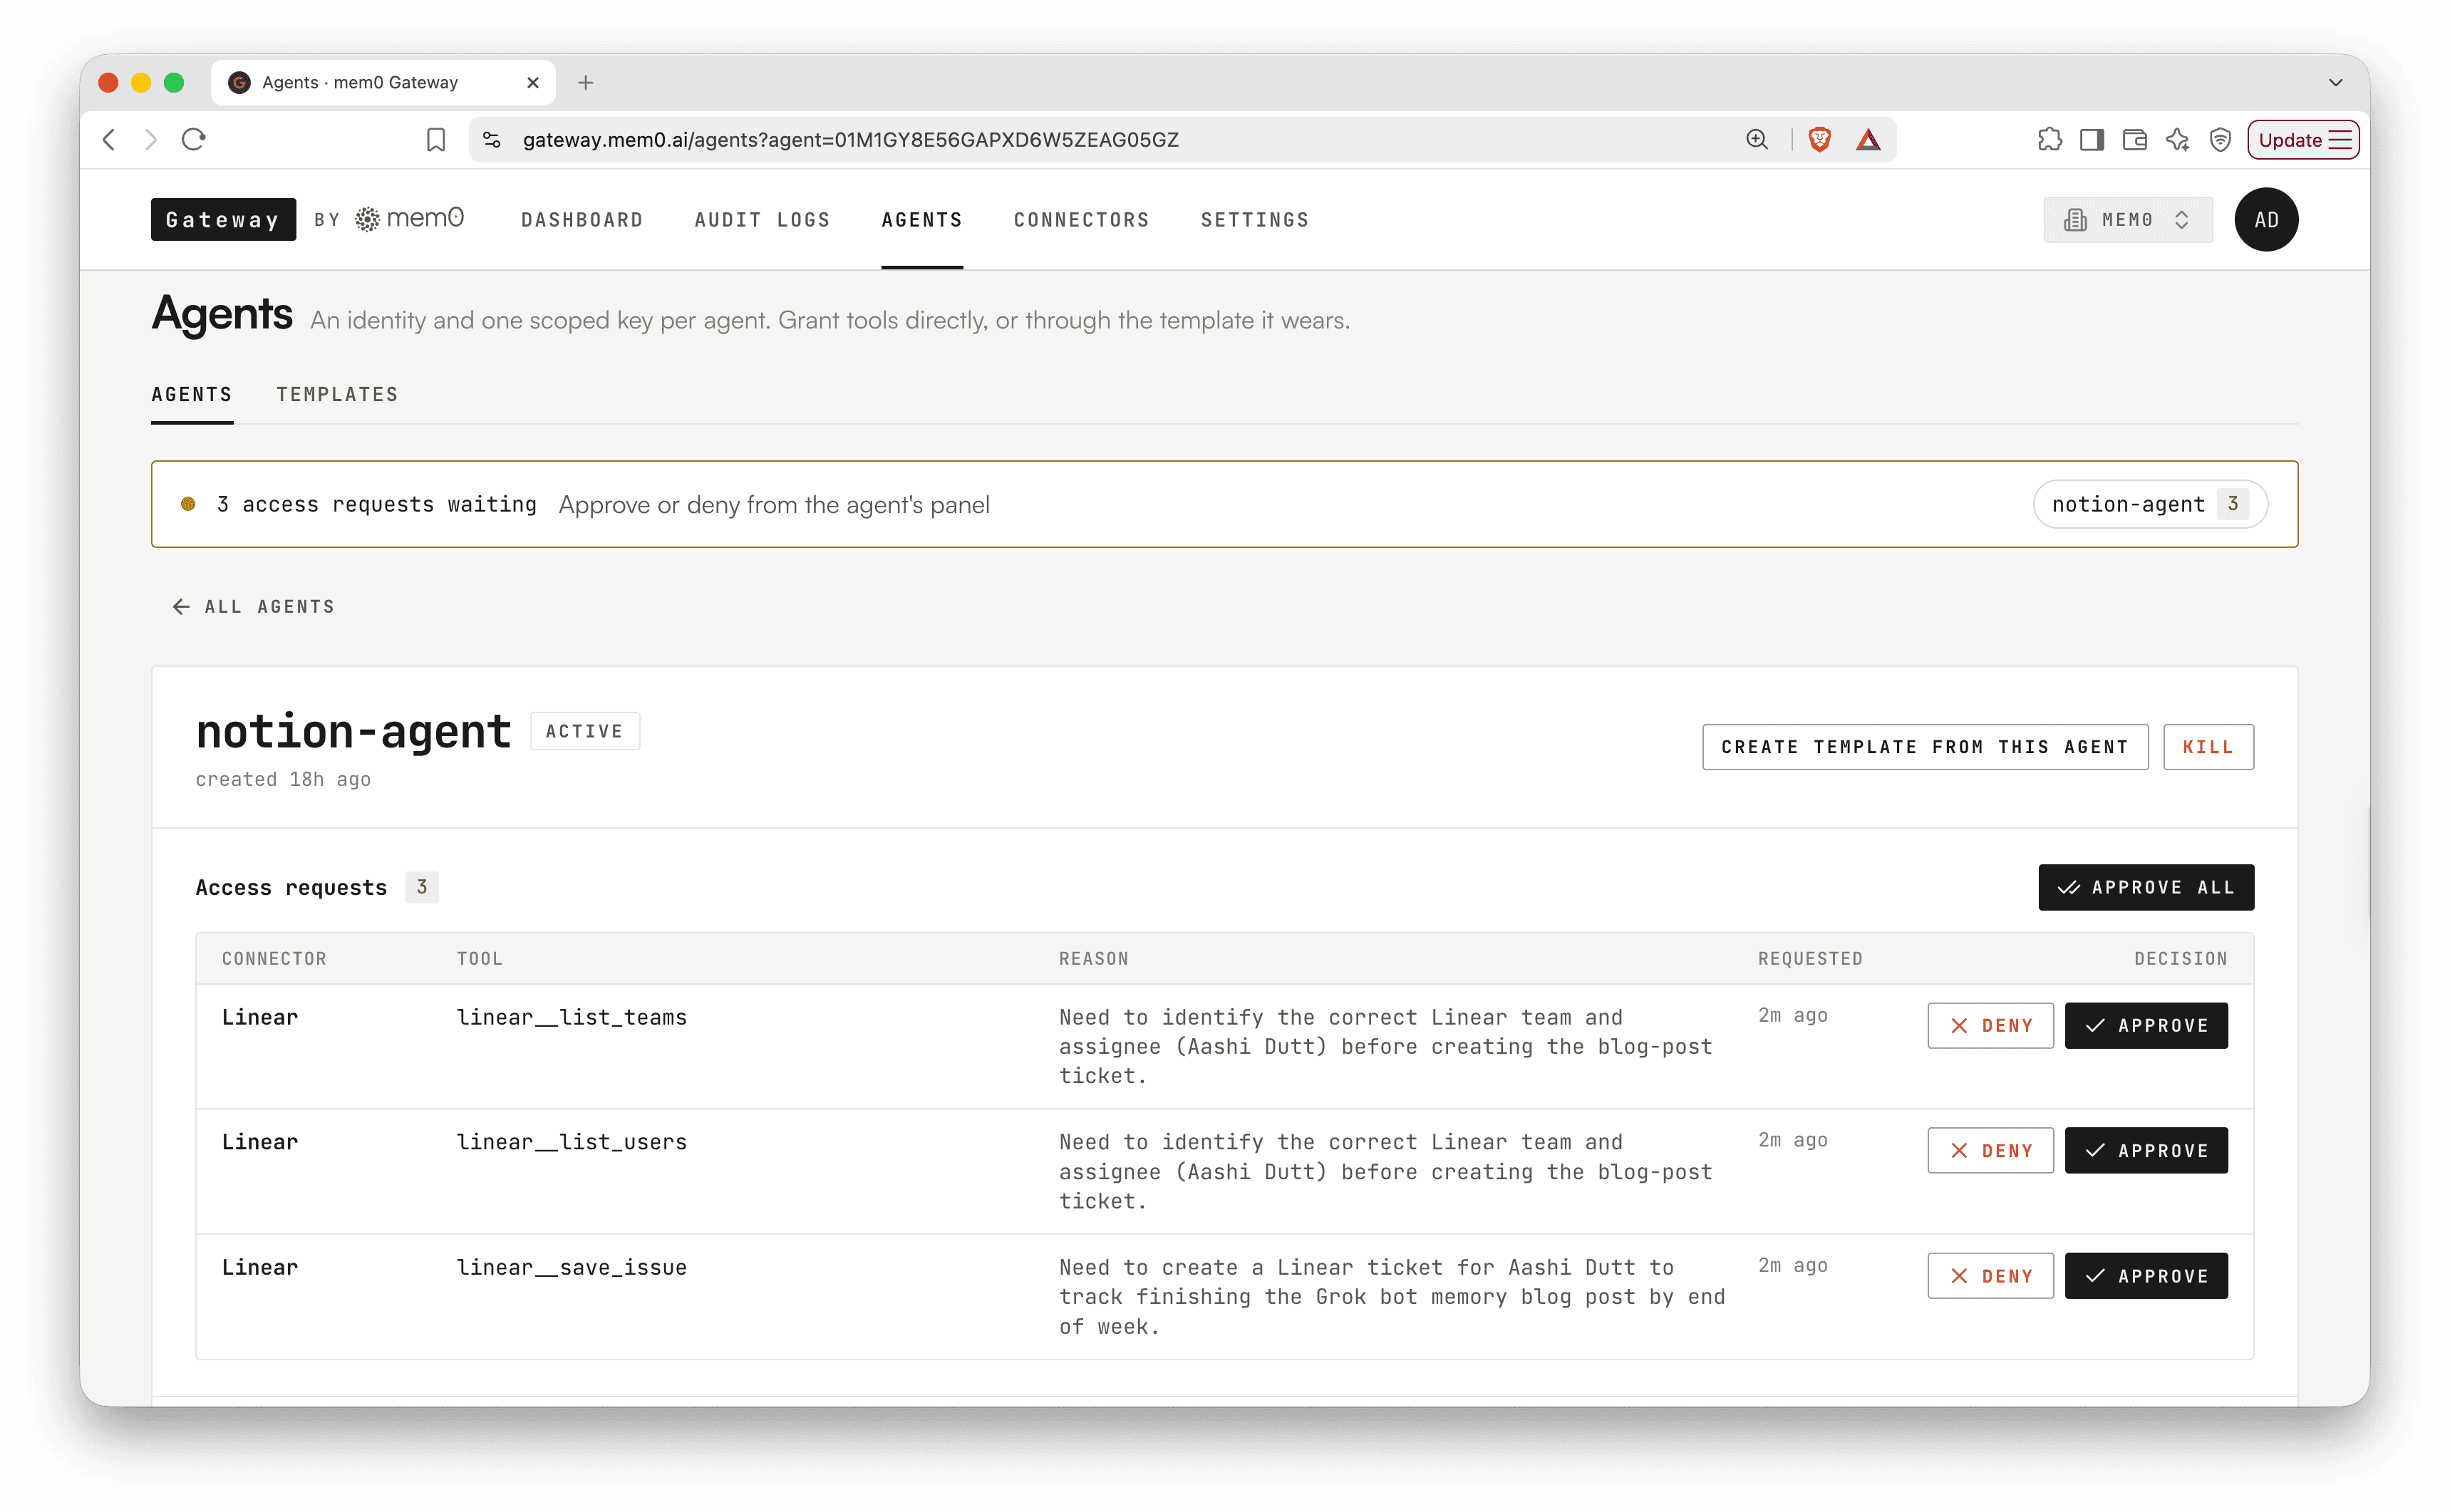Click the Linear connector cell for linear__list_teams
Image resolution: width=2450 pixels, height=1512 pixels.
[x=260, y=1018]
